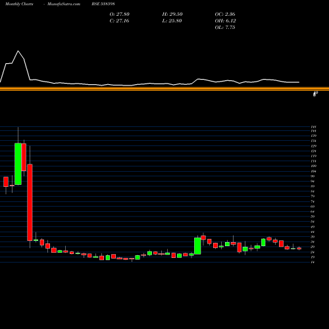Click the 144 price axis label
This screenshot has height=329, width=329.
coord(313,131)
